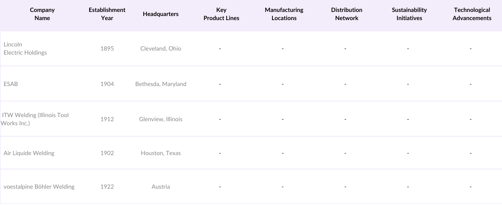Click the Technological Advancements column header
Viewport: 502px width, 205px height.
[472, 14]
